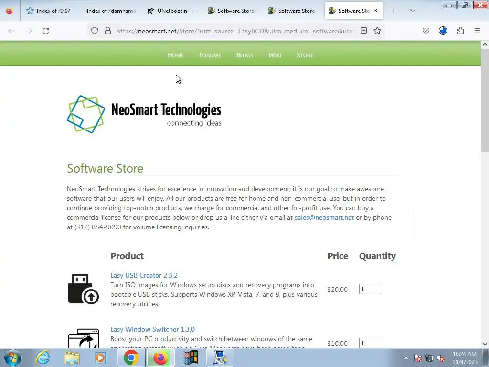
Task: Click the Easy USB Creator USB stick icon
Action: coord(83,289)
